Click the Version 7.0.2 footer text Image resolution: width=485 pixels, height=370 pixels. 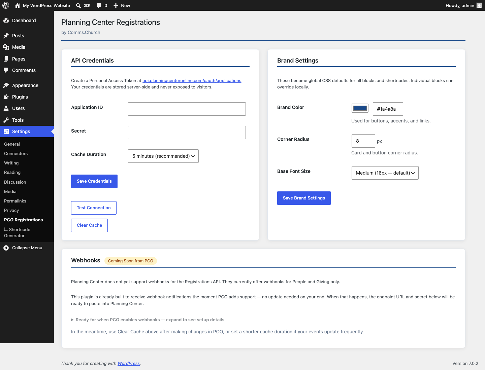coord(465,363)
